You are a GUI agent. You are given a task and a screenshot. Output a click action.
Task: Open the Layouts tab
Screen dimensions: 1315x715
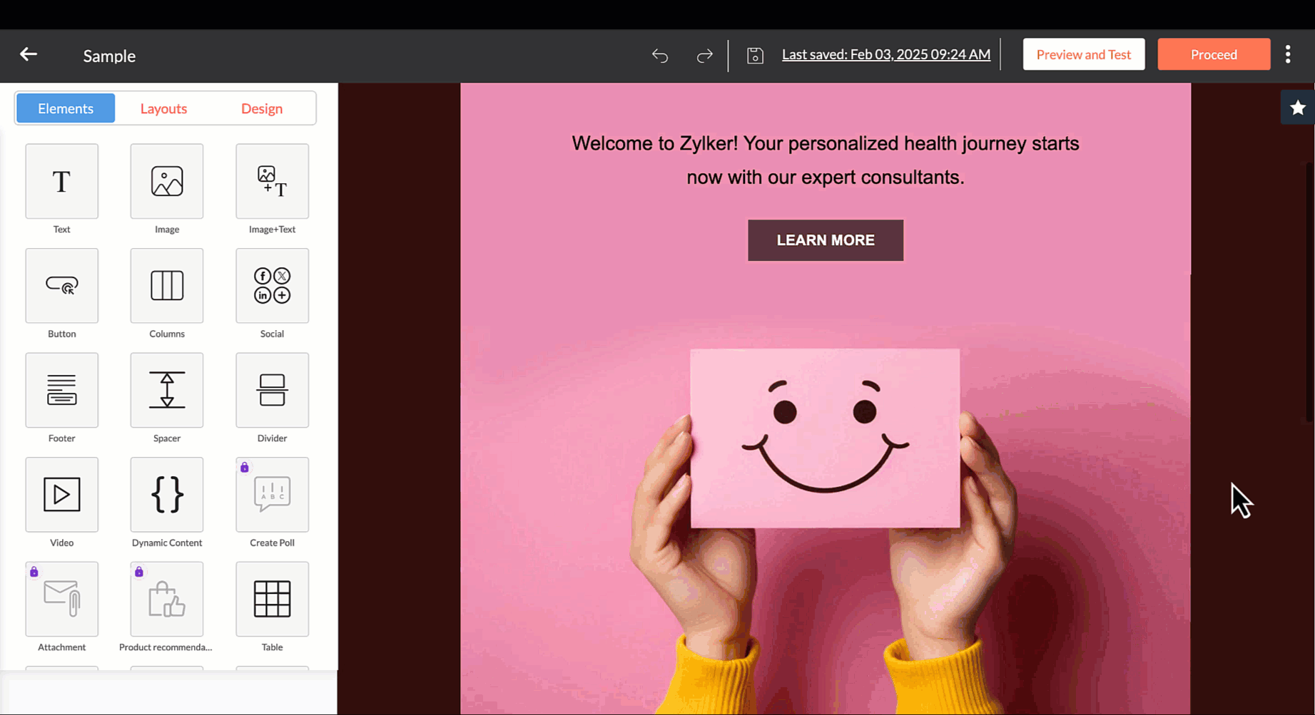[163, 108]
